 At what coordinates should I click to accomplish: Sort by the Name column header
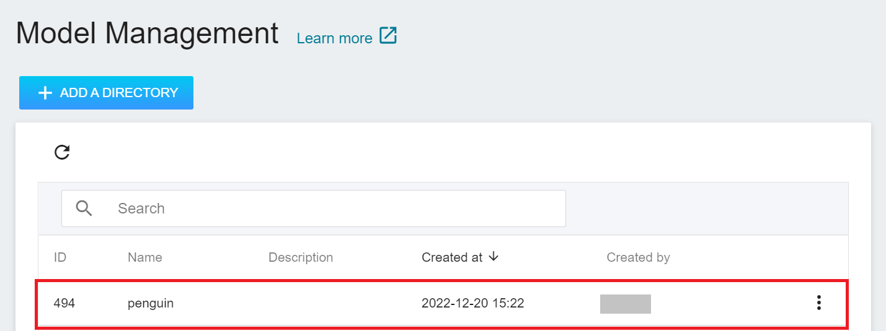145,257
